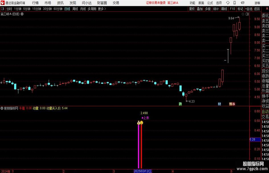Image resolution: width=269 pixels, height=173 pixels.
Task: Click the 委比 label in right sidebar
Action: click(x=265, y=16)
